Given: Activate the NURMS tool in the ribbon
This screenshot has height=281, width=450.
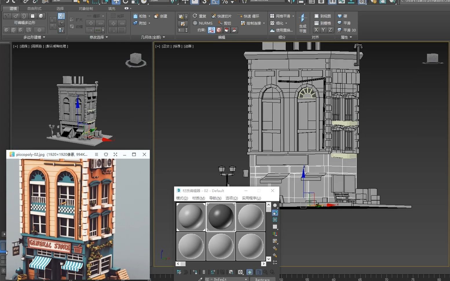Looking at the screenshot, I should (203, 23).
